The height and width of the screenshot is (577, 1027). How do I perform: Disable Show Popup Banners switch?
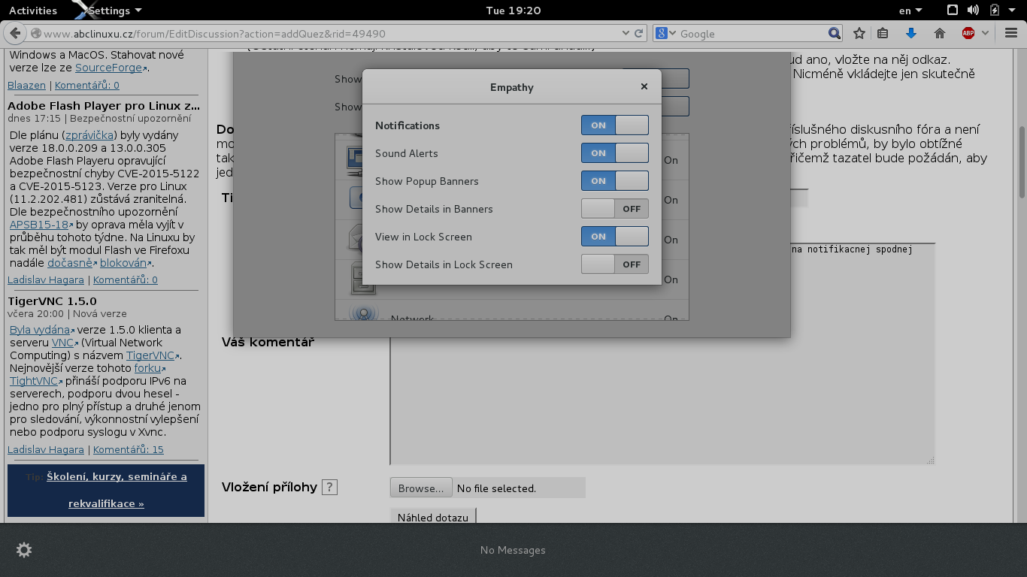[615, 181]
